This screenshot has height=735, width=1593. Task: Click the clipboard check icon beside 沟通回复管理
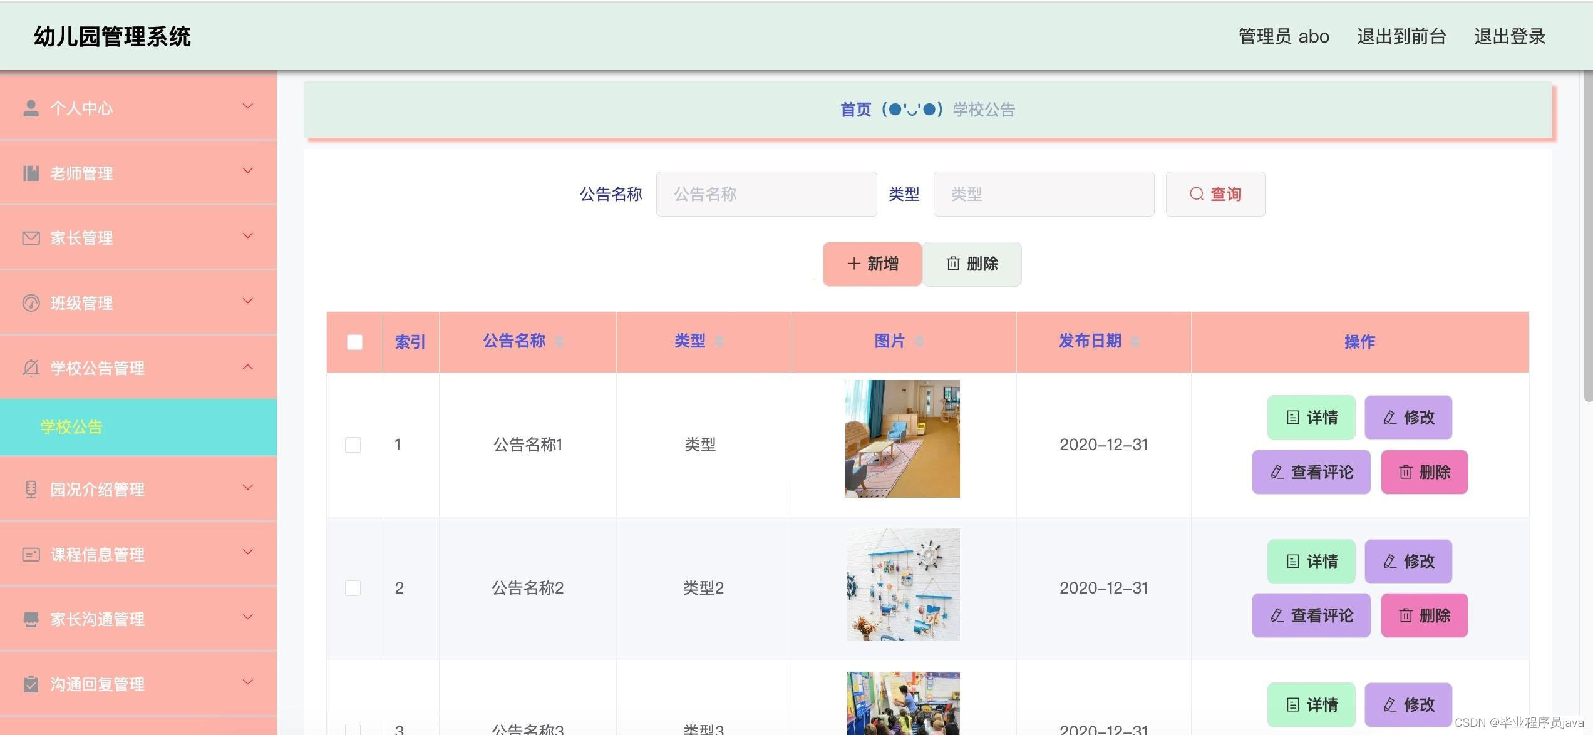(x=31, y=684)
